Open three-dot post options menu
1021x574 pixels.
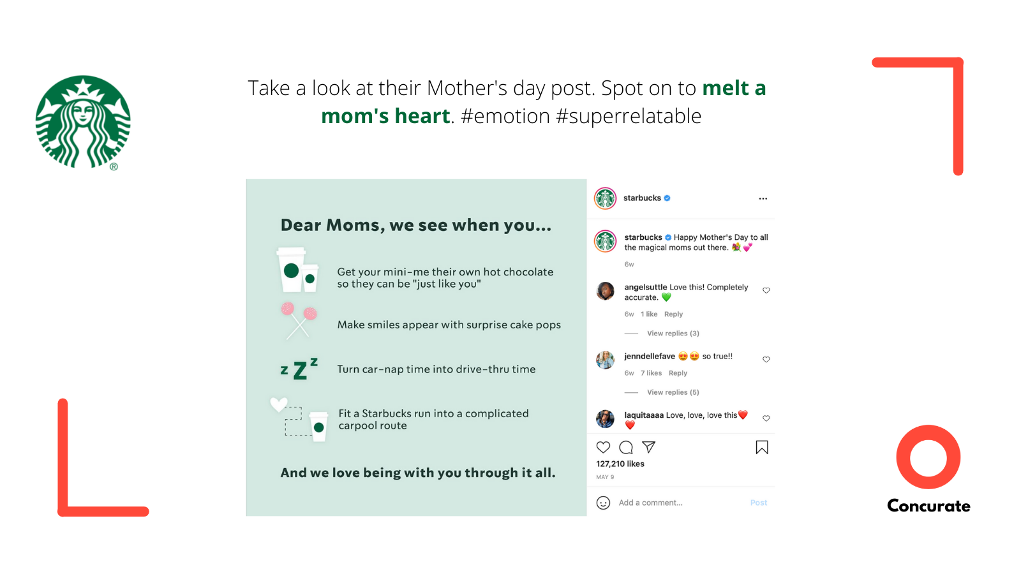tap(763, 198)
